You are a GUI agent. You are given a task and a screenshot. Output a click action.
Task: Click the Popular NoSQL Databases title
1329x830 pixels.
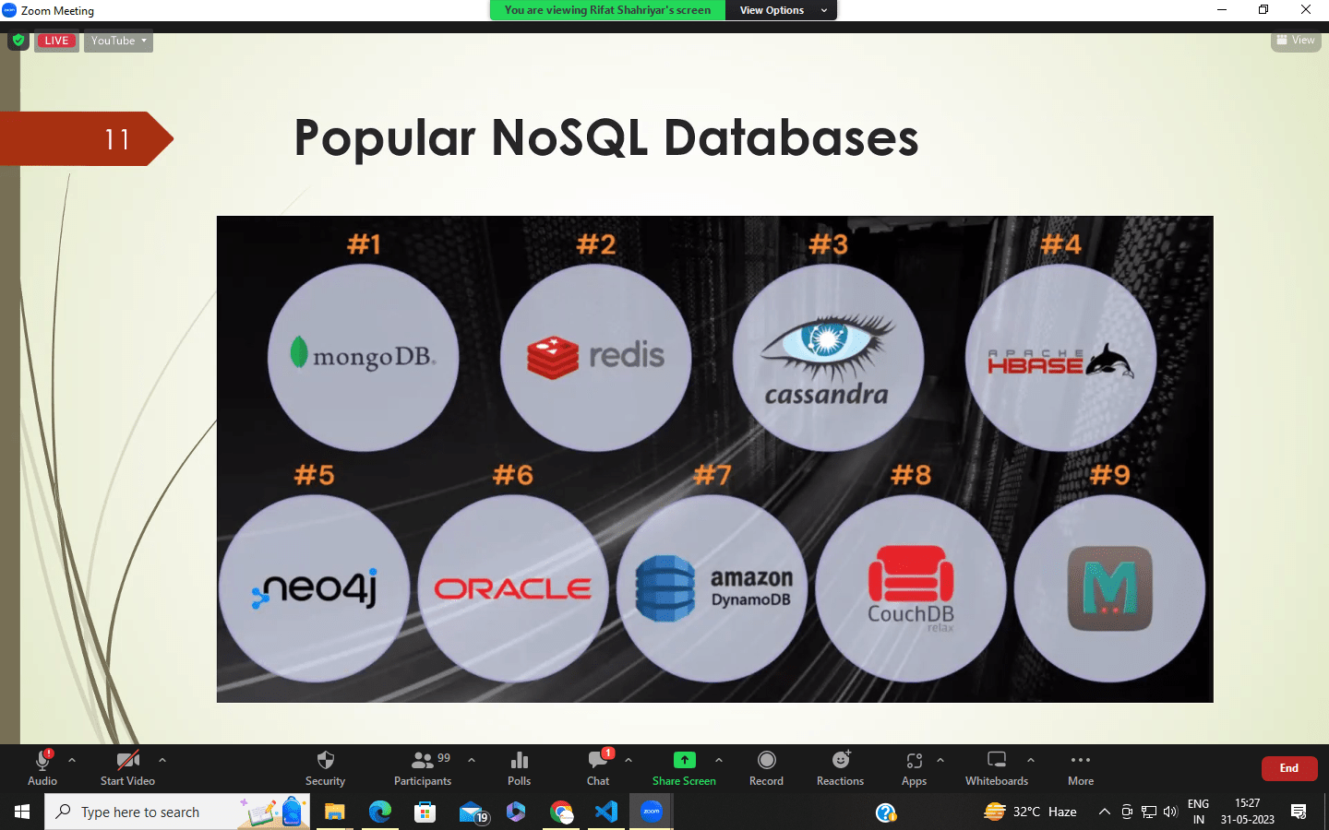(606, 138)
